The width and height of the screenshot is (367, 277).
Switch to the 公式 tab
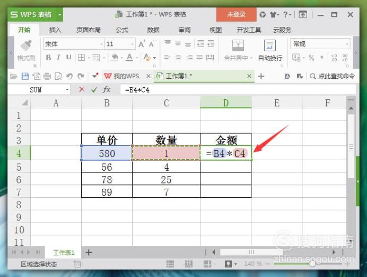[122, 30]
